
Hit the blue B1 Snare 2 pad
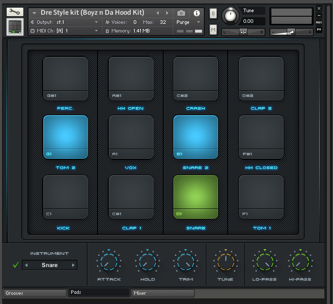[x=196, y=137]
